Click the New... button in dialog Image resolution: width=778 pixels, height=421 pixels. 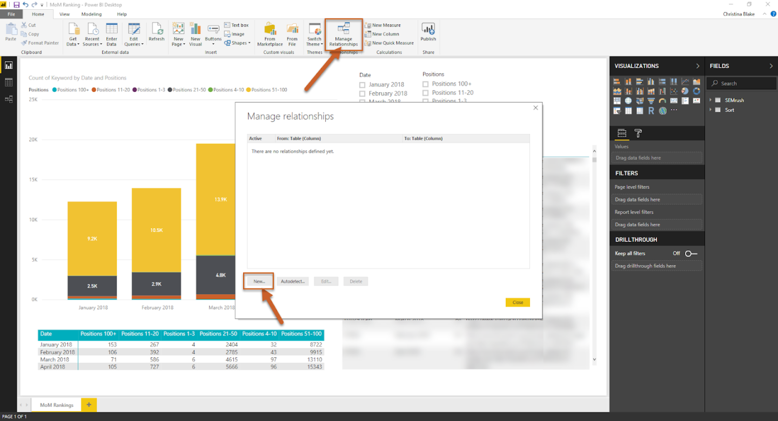(259, 281)
